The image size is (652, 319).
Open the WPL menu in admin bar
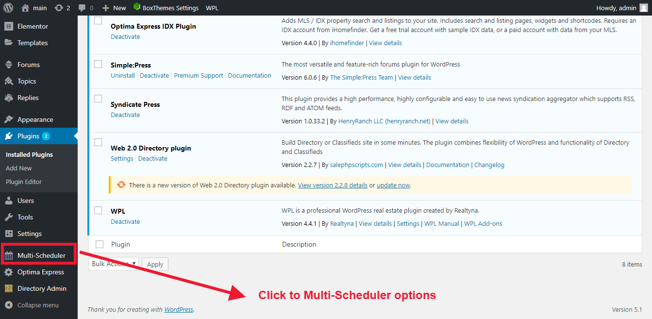tap(212, 8)
